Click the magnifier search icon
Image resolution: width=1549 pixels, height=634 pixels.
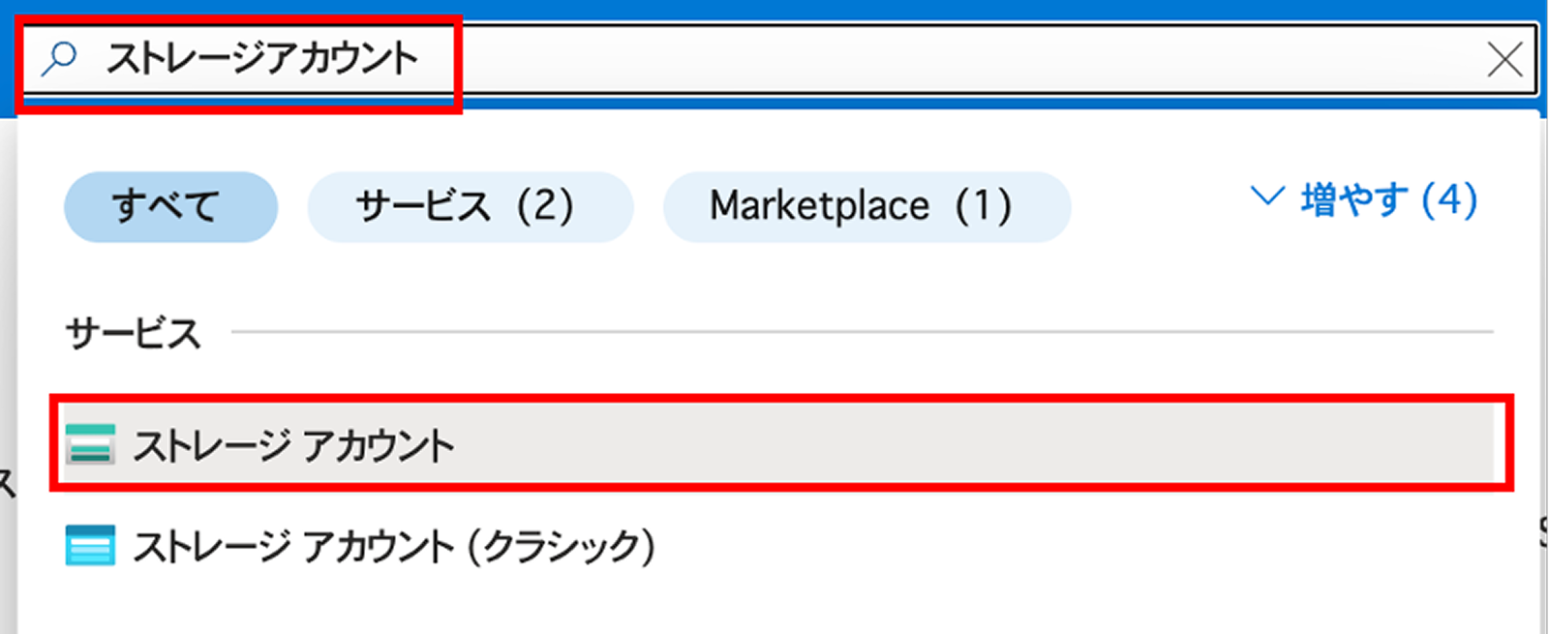[x=60, y=59]
